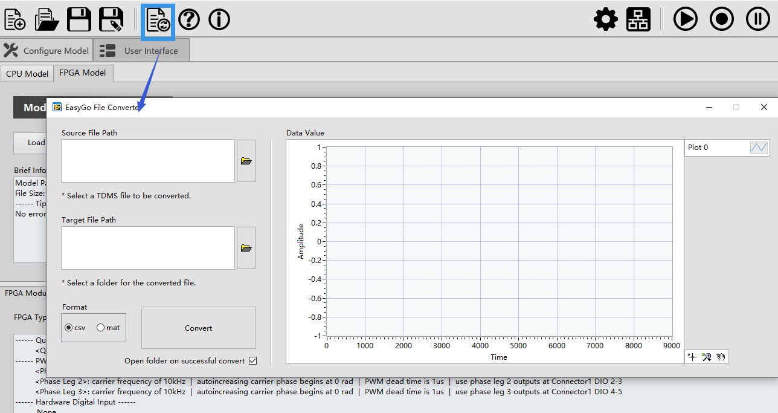Click the Data Value graph plot area
This screenshot has height=413, width=778.
(x=499, y=241)
